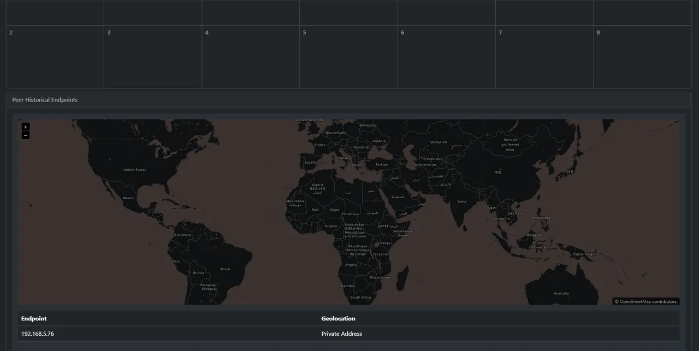
Task: Click the Việt Nam label on map
Action: [x=515, y=213]
